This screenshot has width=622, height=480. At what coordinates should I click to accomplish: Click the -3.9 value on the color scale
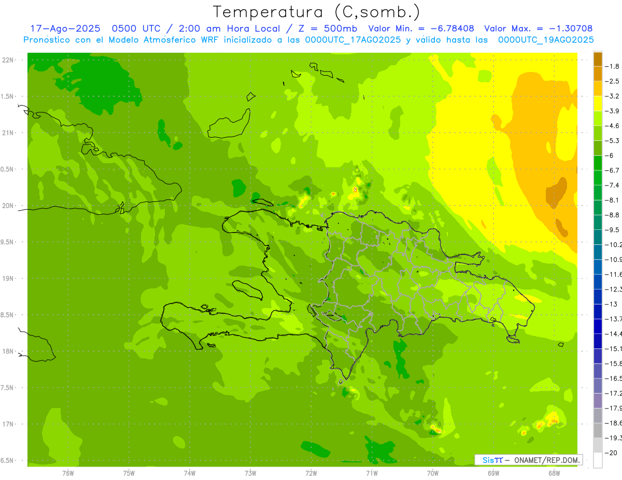(x=613, y=111)
